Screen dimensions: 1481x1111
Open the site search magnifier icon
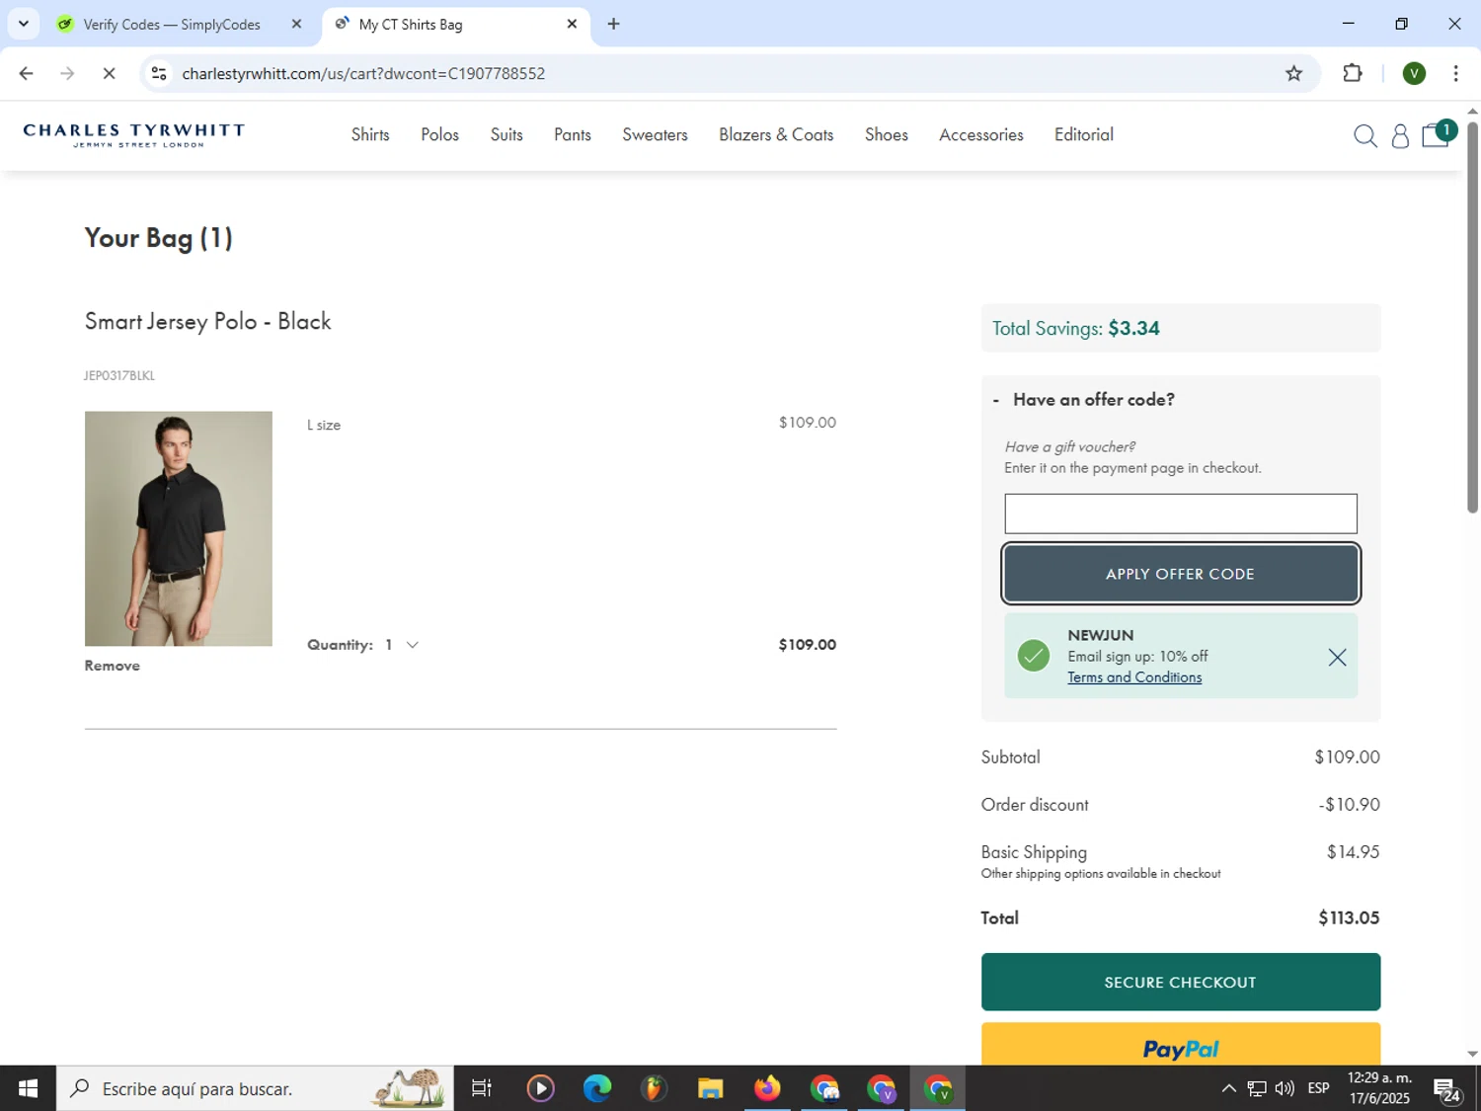(x=1364, y=135)
